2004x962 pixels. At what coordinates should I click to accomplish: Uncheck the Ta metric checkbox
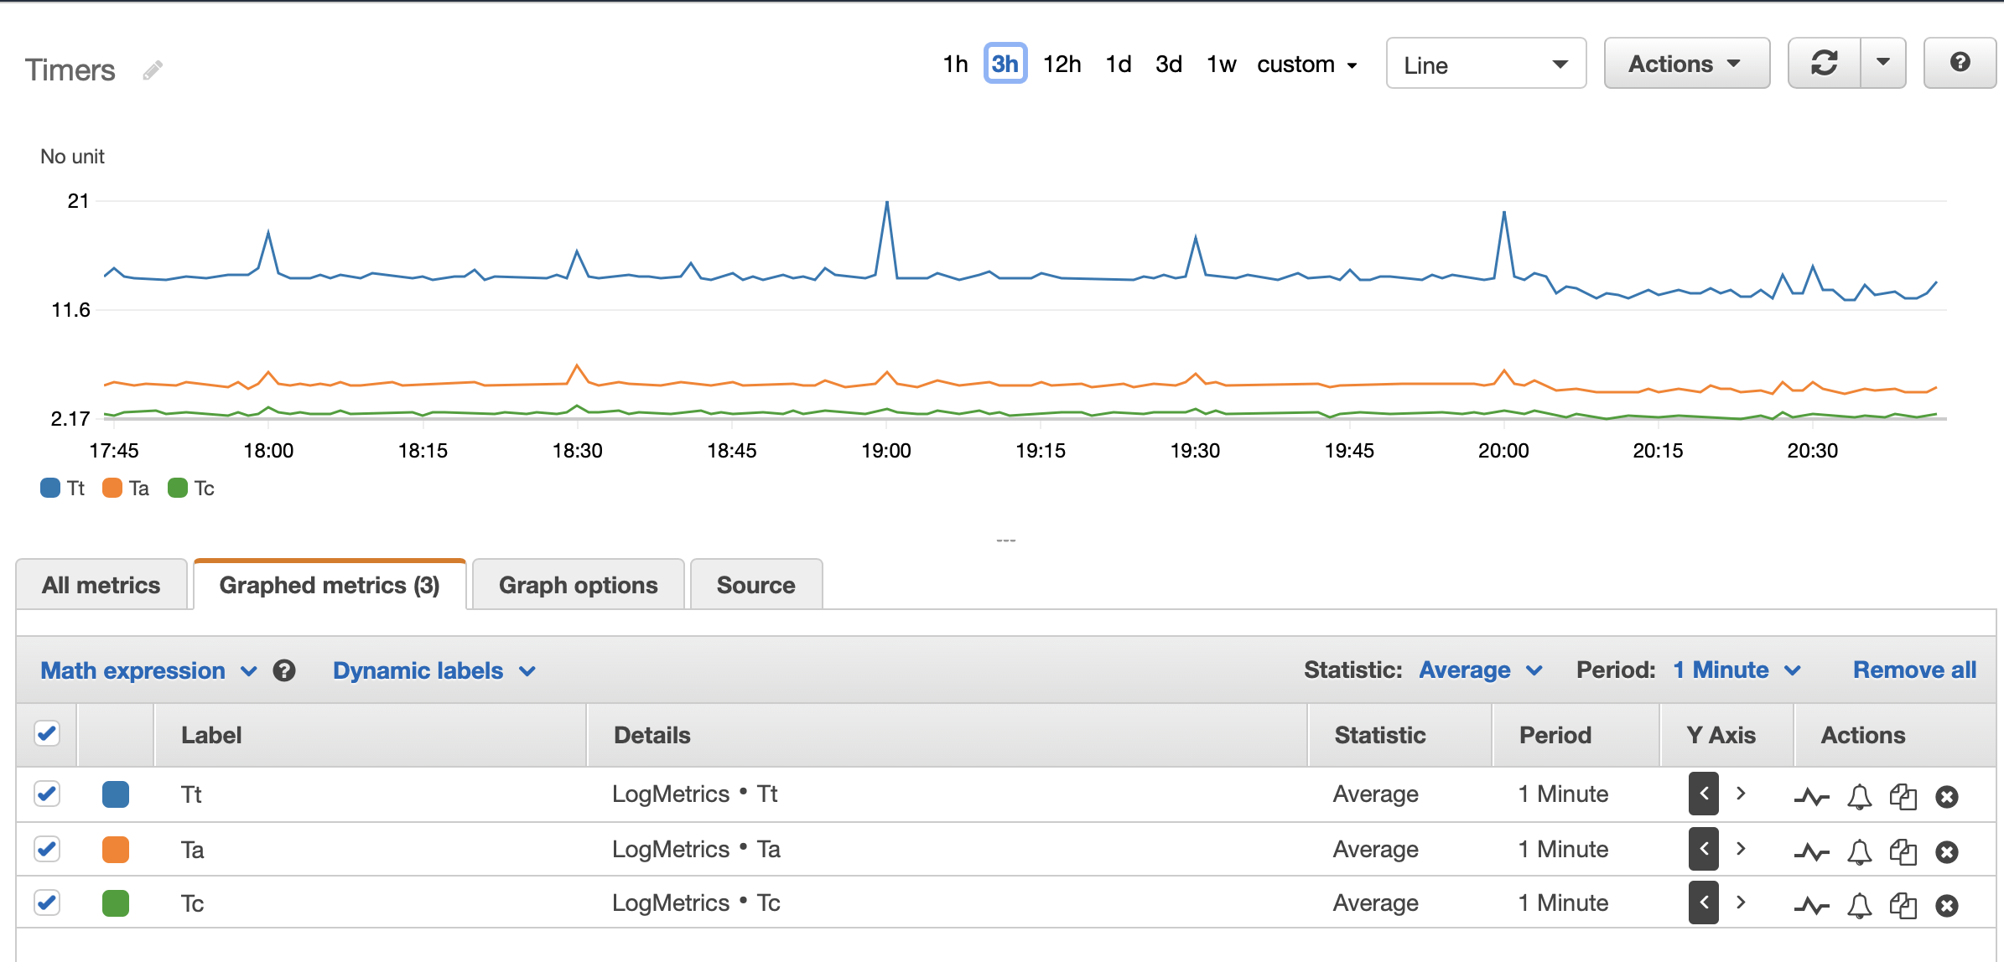(x=47, y=849)
